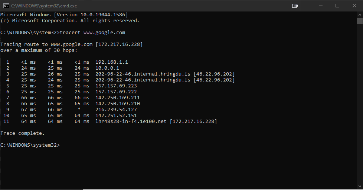The width and height of the screenshot is (363, 190).
Task: Click hop 2 address 10.0.0.1
Action: [x=107, y=68]
